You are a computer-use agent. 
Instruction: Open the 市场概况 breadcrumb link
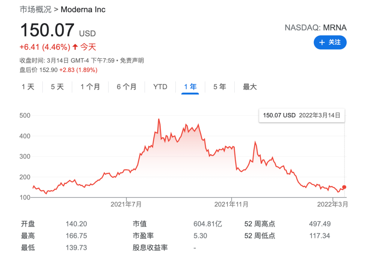35,9
